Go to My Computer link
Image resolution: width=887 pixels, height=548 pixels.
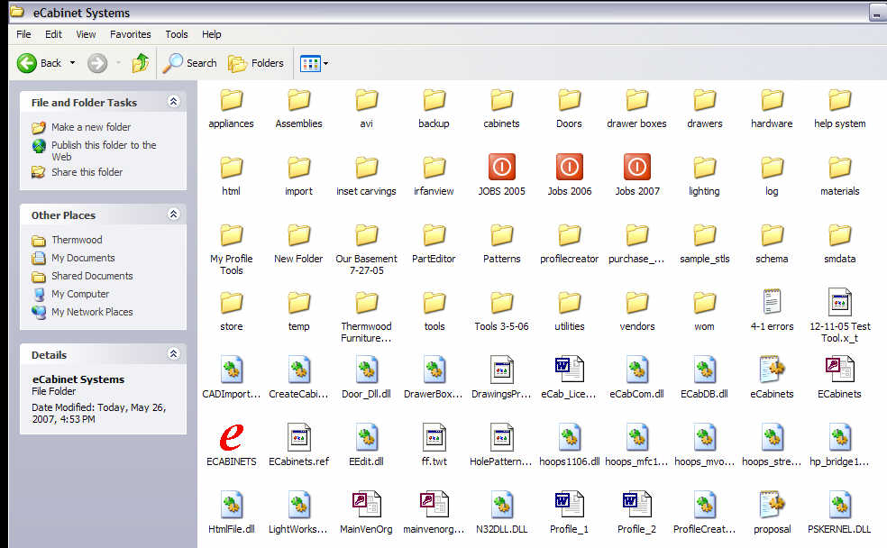pos(80,294)
